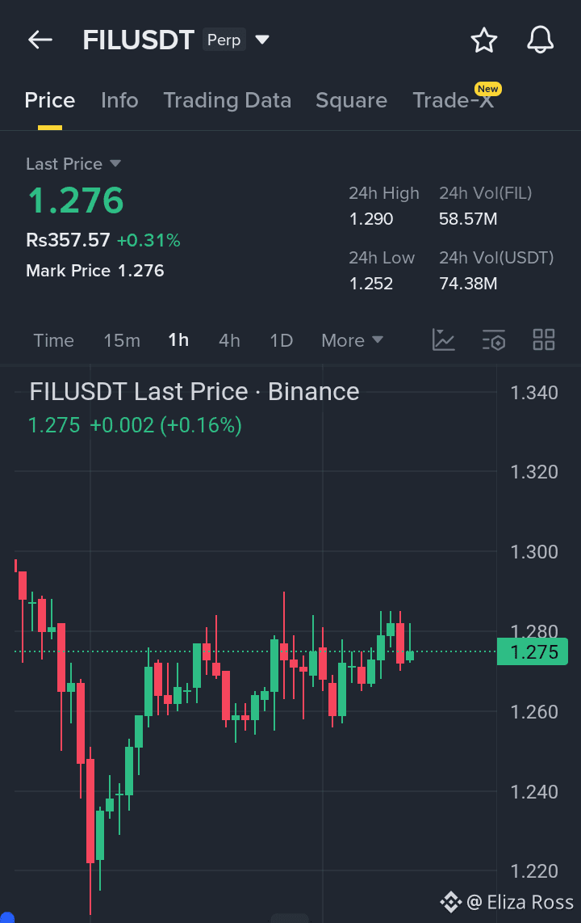Click the 1.240 price axis label
Image resolution: width=581 pixels, height=923 pixels.
[534, 792]
